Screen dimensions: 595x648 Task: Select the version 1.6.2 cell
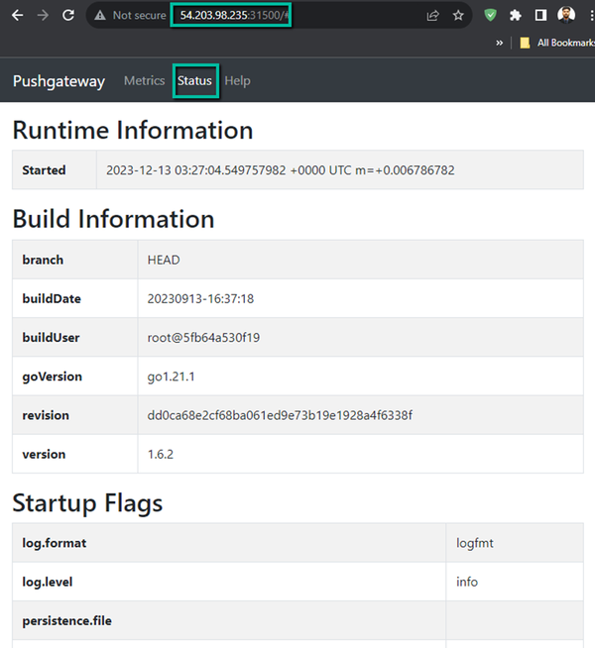point(163,454)
